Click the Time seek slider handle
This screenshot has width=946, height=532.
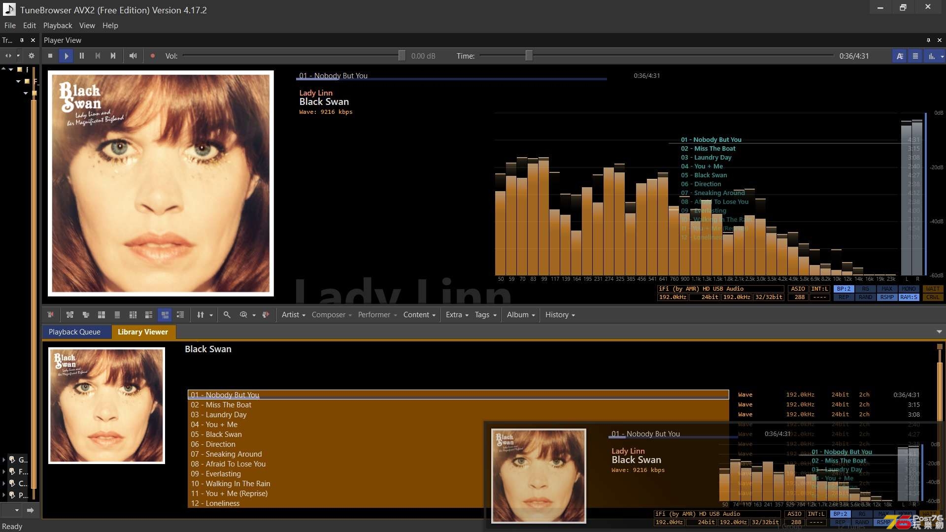(529, 56)
